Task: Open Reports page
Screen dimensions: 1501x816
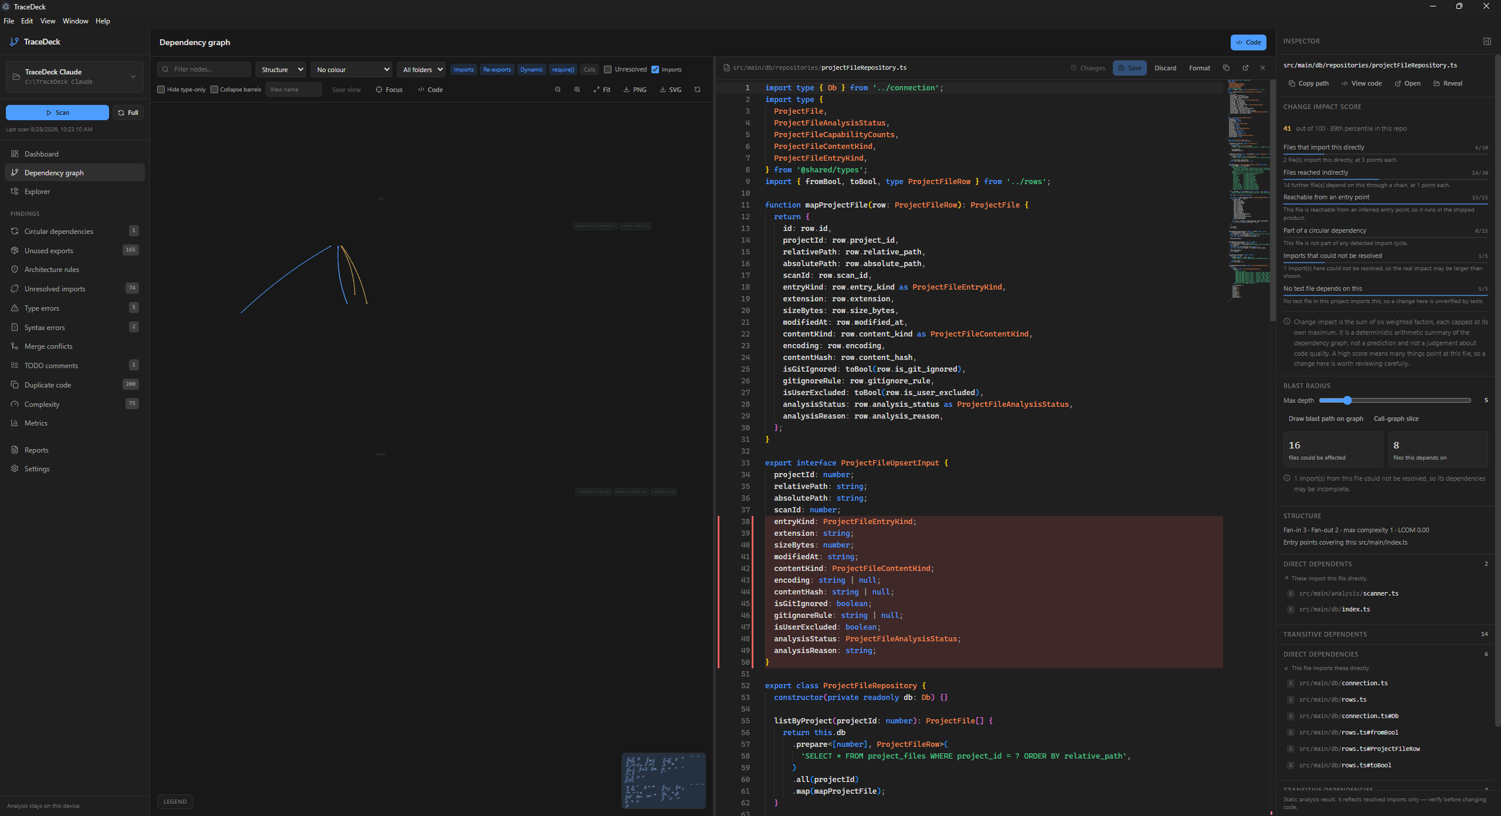Action: tap(74, 450)
